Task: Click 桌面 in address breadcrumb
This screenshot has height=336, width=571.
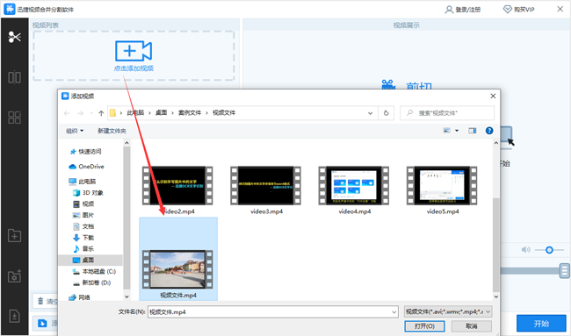Action: pyautogui.click(x=162, y=113)
